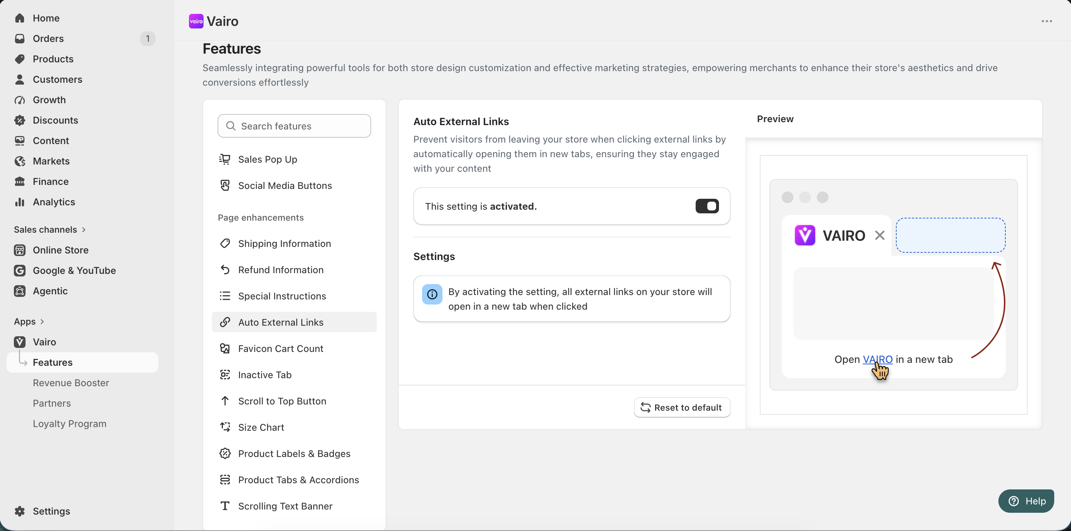
Task: Click the Refund Information return arrow icon
Action: (225, 270)
